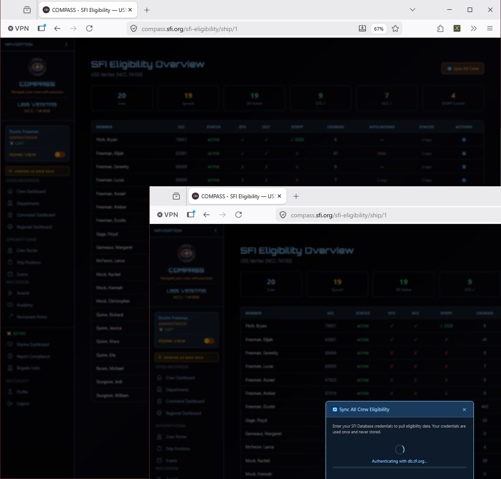
Task: Open Crew Dashboard in back window sidebar
Action: pyautogui.click(x=31, y=192)
